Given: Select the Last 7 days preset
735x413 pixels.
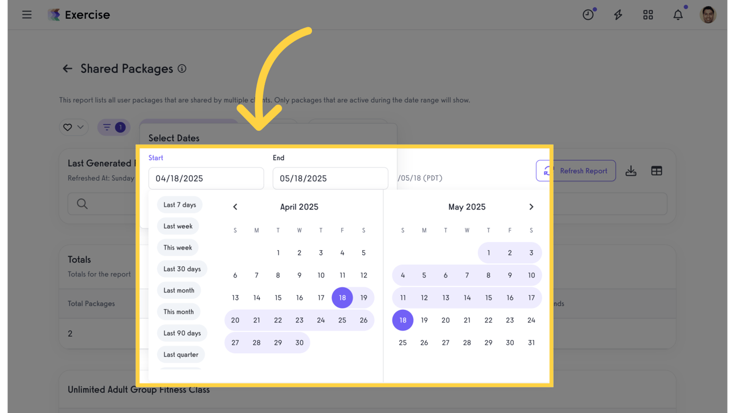Looking at the screenshot, I should point(180,204).
